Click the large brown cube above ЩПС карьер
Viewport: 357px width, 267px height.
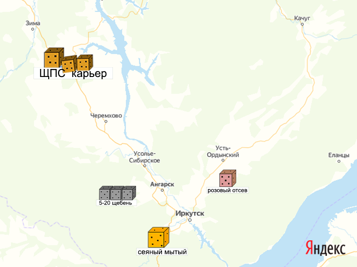[x=54, y=58]
